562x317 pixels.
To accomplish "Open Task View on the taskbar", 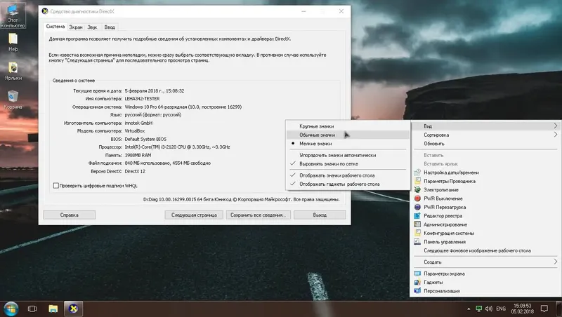I will click(x=32, y=309).
